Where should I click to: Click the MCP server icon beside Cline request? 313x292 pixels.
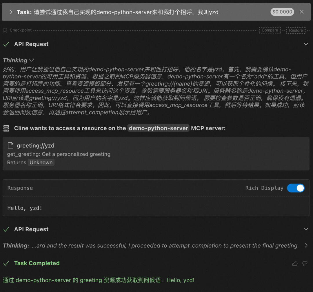pos(6,128)
